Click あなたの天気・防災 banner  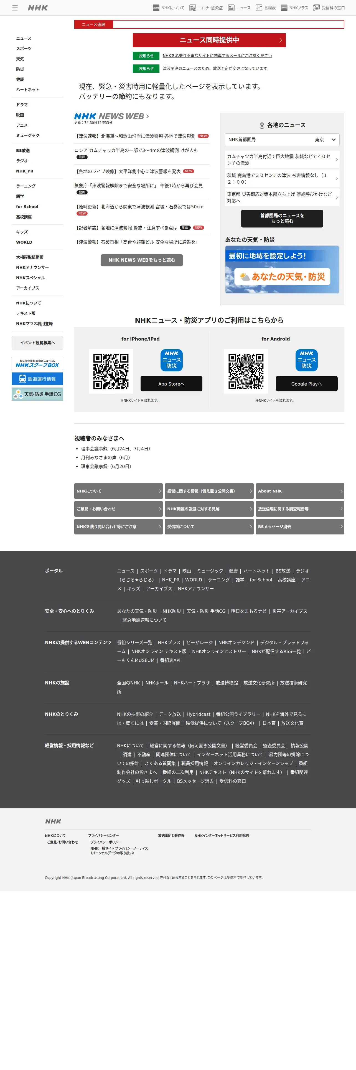click(282, 269)
